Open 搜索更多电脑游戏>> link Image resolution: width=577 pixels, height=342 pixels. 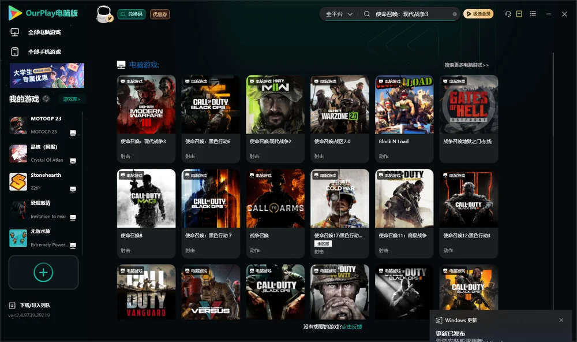tap(466, 65)
